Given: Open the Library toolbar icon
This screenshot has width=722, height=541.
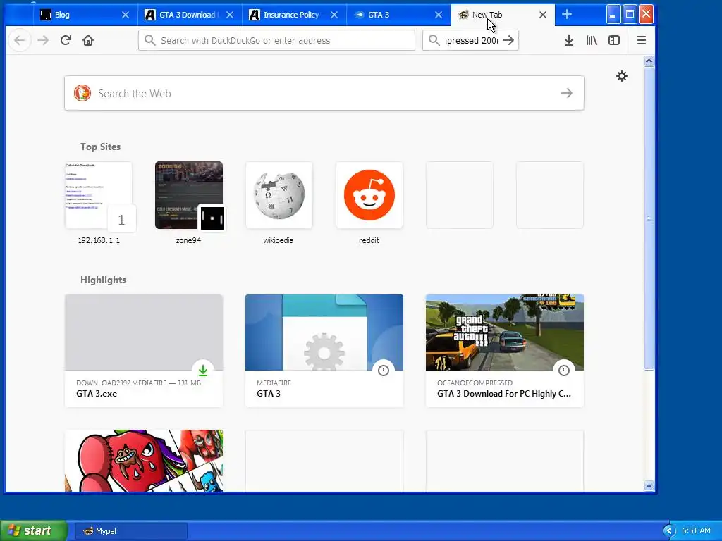Looking at the screenshot, I should pos(592,40).
